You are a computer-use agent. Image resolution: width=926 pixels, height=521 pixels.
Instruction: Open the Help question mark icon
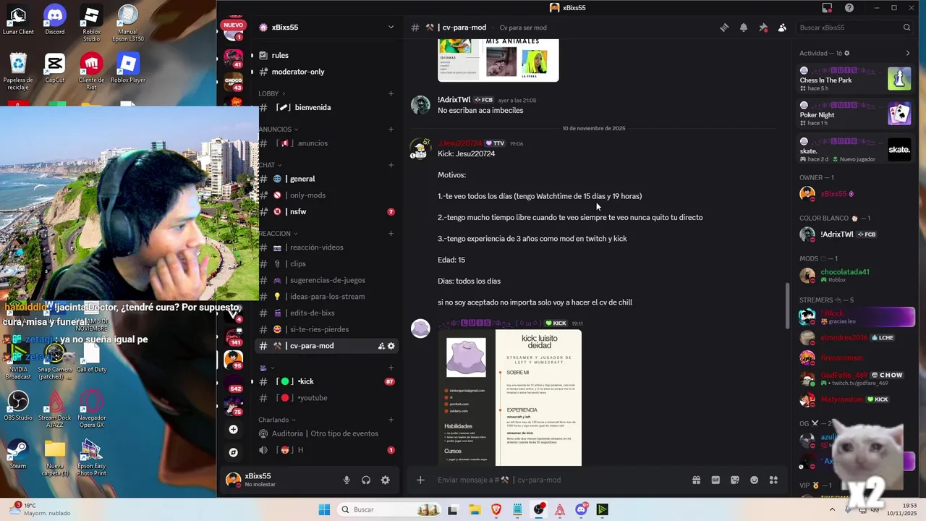(x=849, y=8)
